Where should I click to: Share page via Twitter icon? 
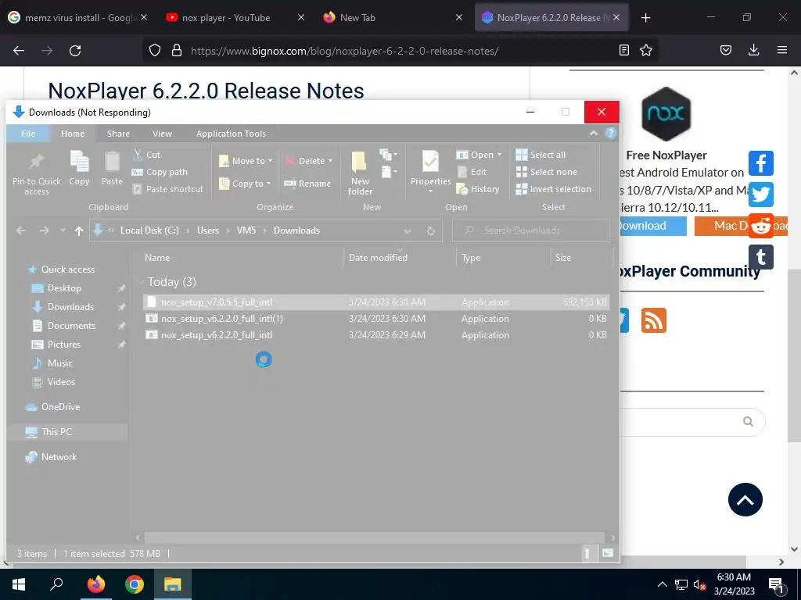point(760,195)
